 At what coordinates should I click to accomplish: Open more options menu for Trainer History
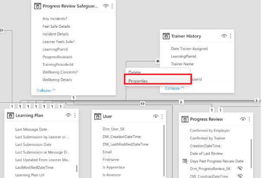coord(231,36)
